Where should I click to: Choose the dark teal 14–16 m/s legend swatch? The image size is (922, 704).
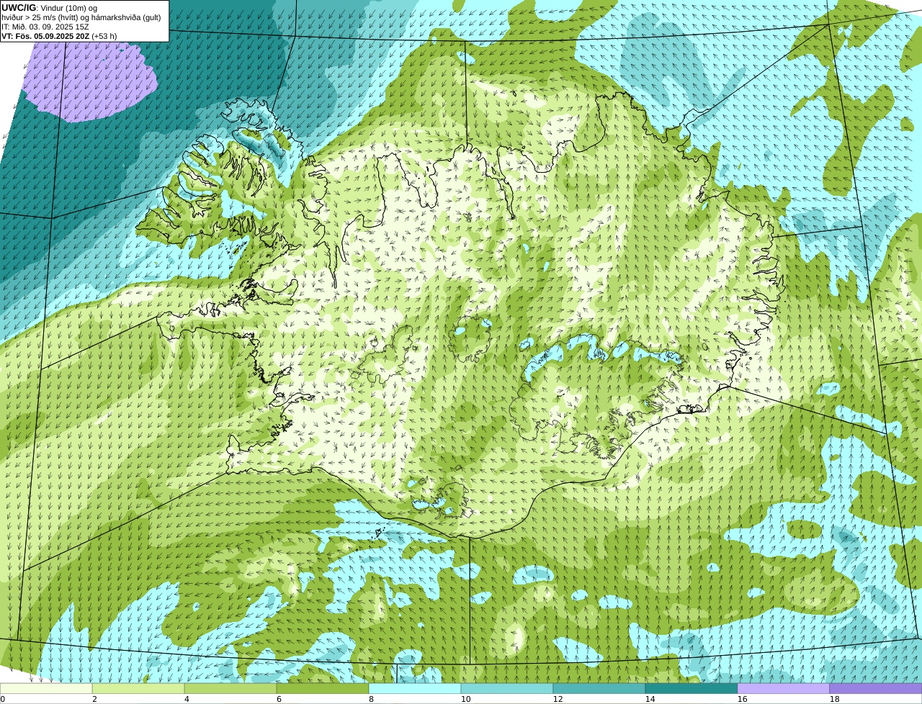click(691, 688)
